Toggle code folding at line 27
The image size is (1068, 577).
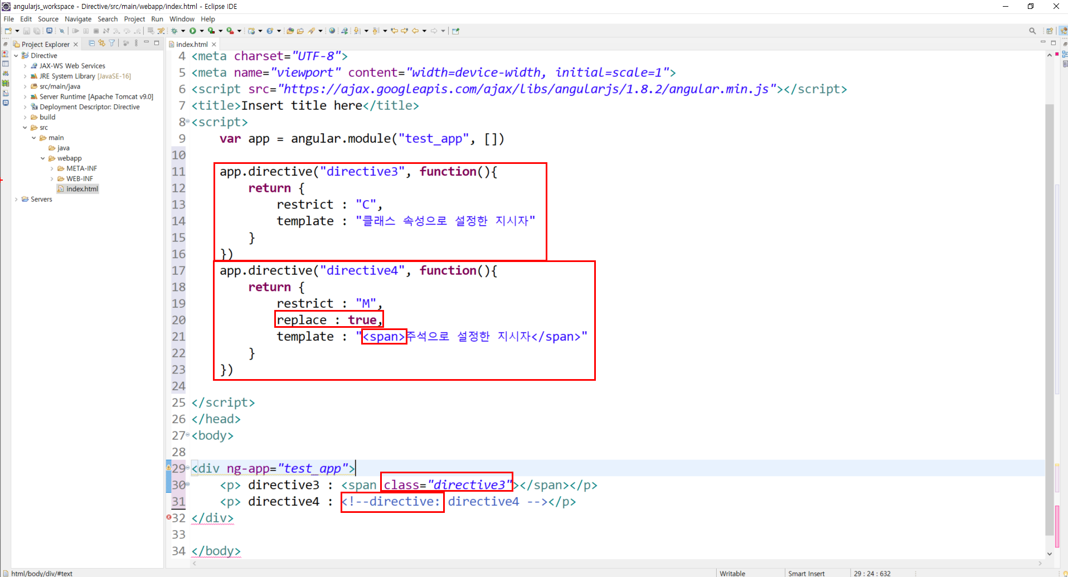pyautogui.click(x=188, y=434)
